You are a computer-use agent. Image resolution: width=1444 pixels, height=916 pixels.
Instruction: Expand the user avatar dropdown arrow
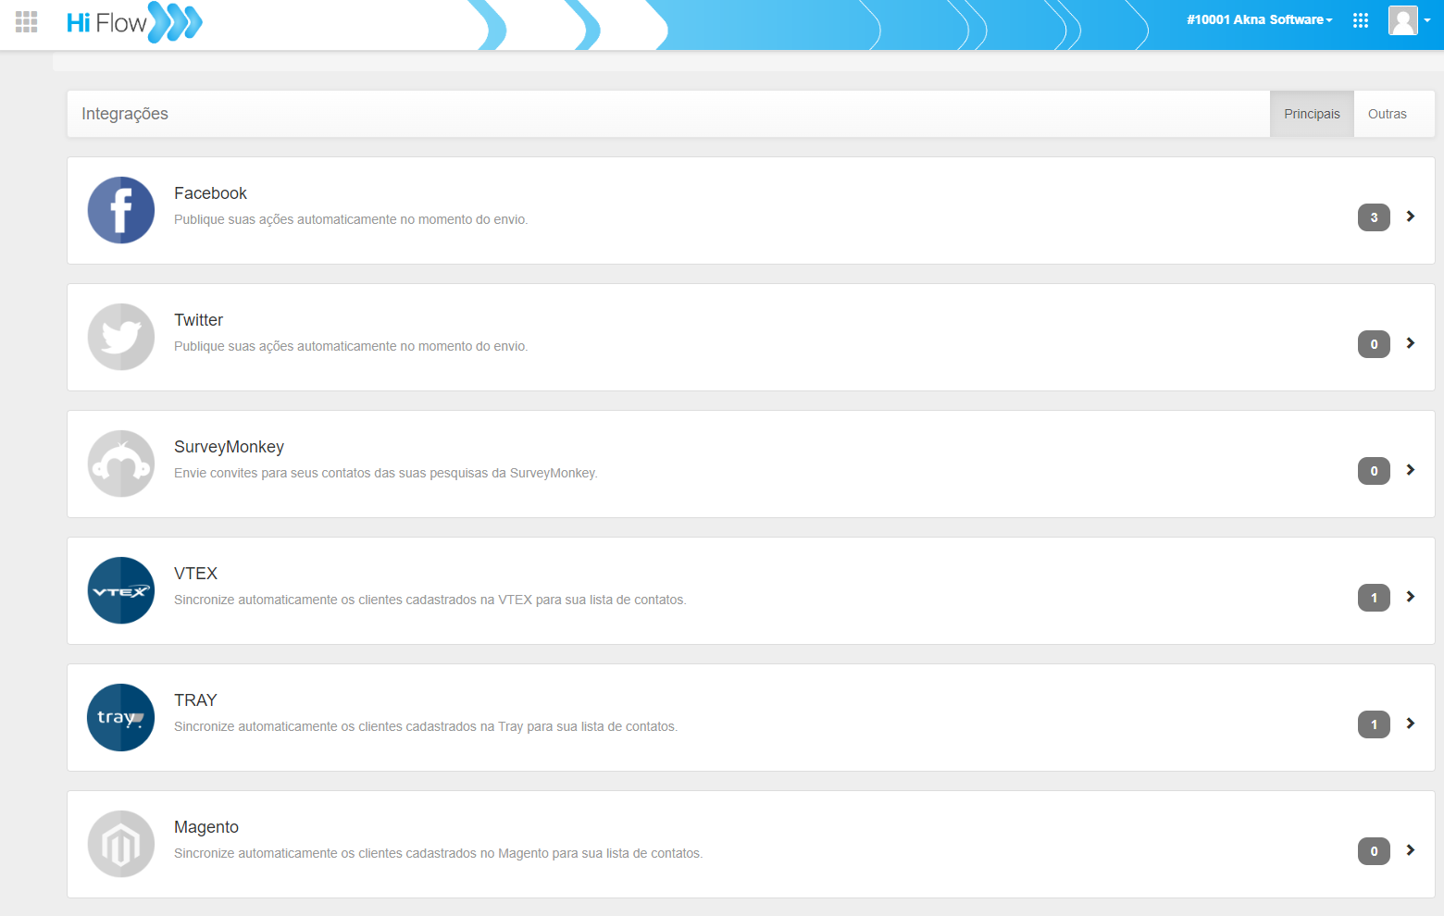[1427, 20]
